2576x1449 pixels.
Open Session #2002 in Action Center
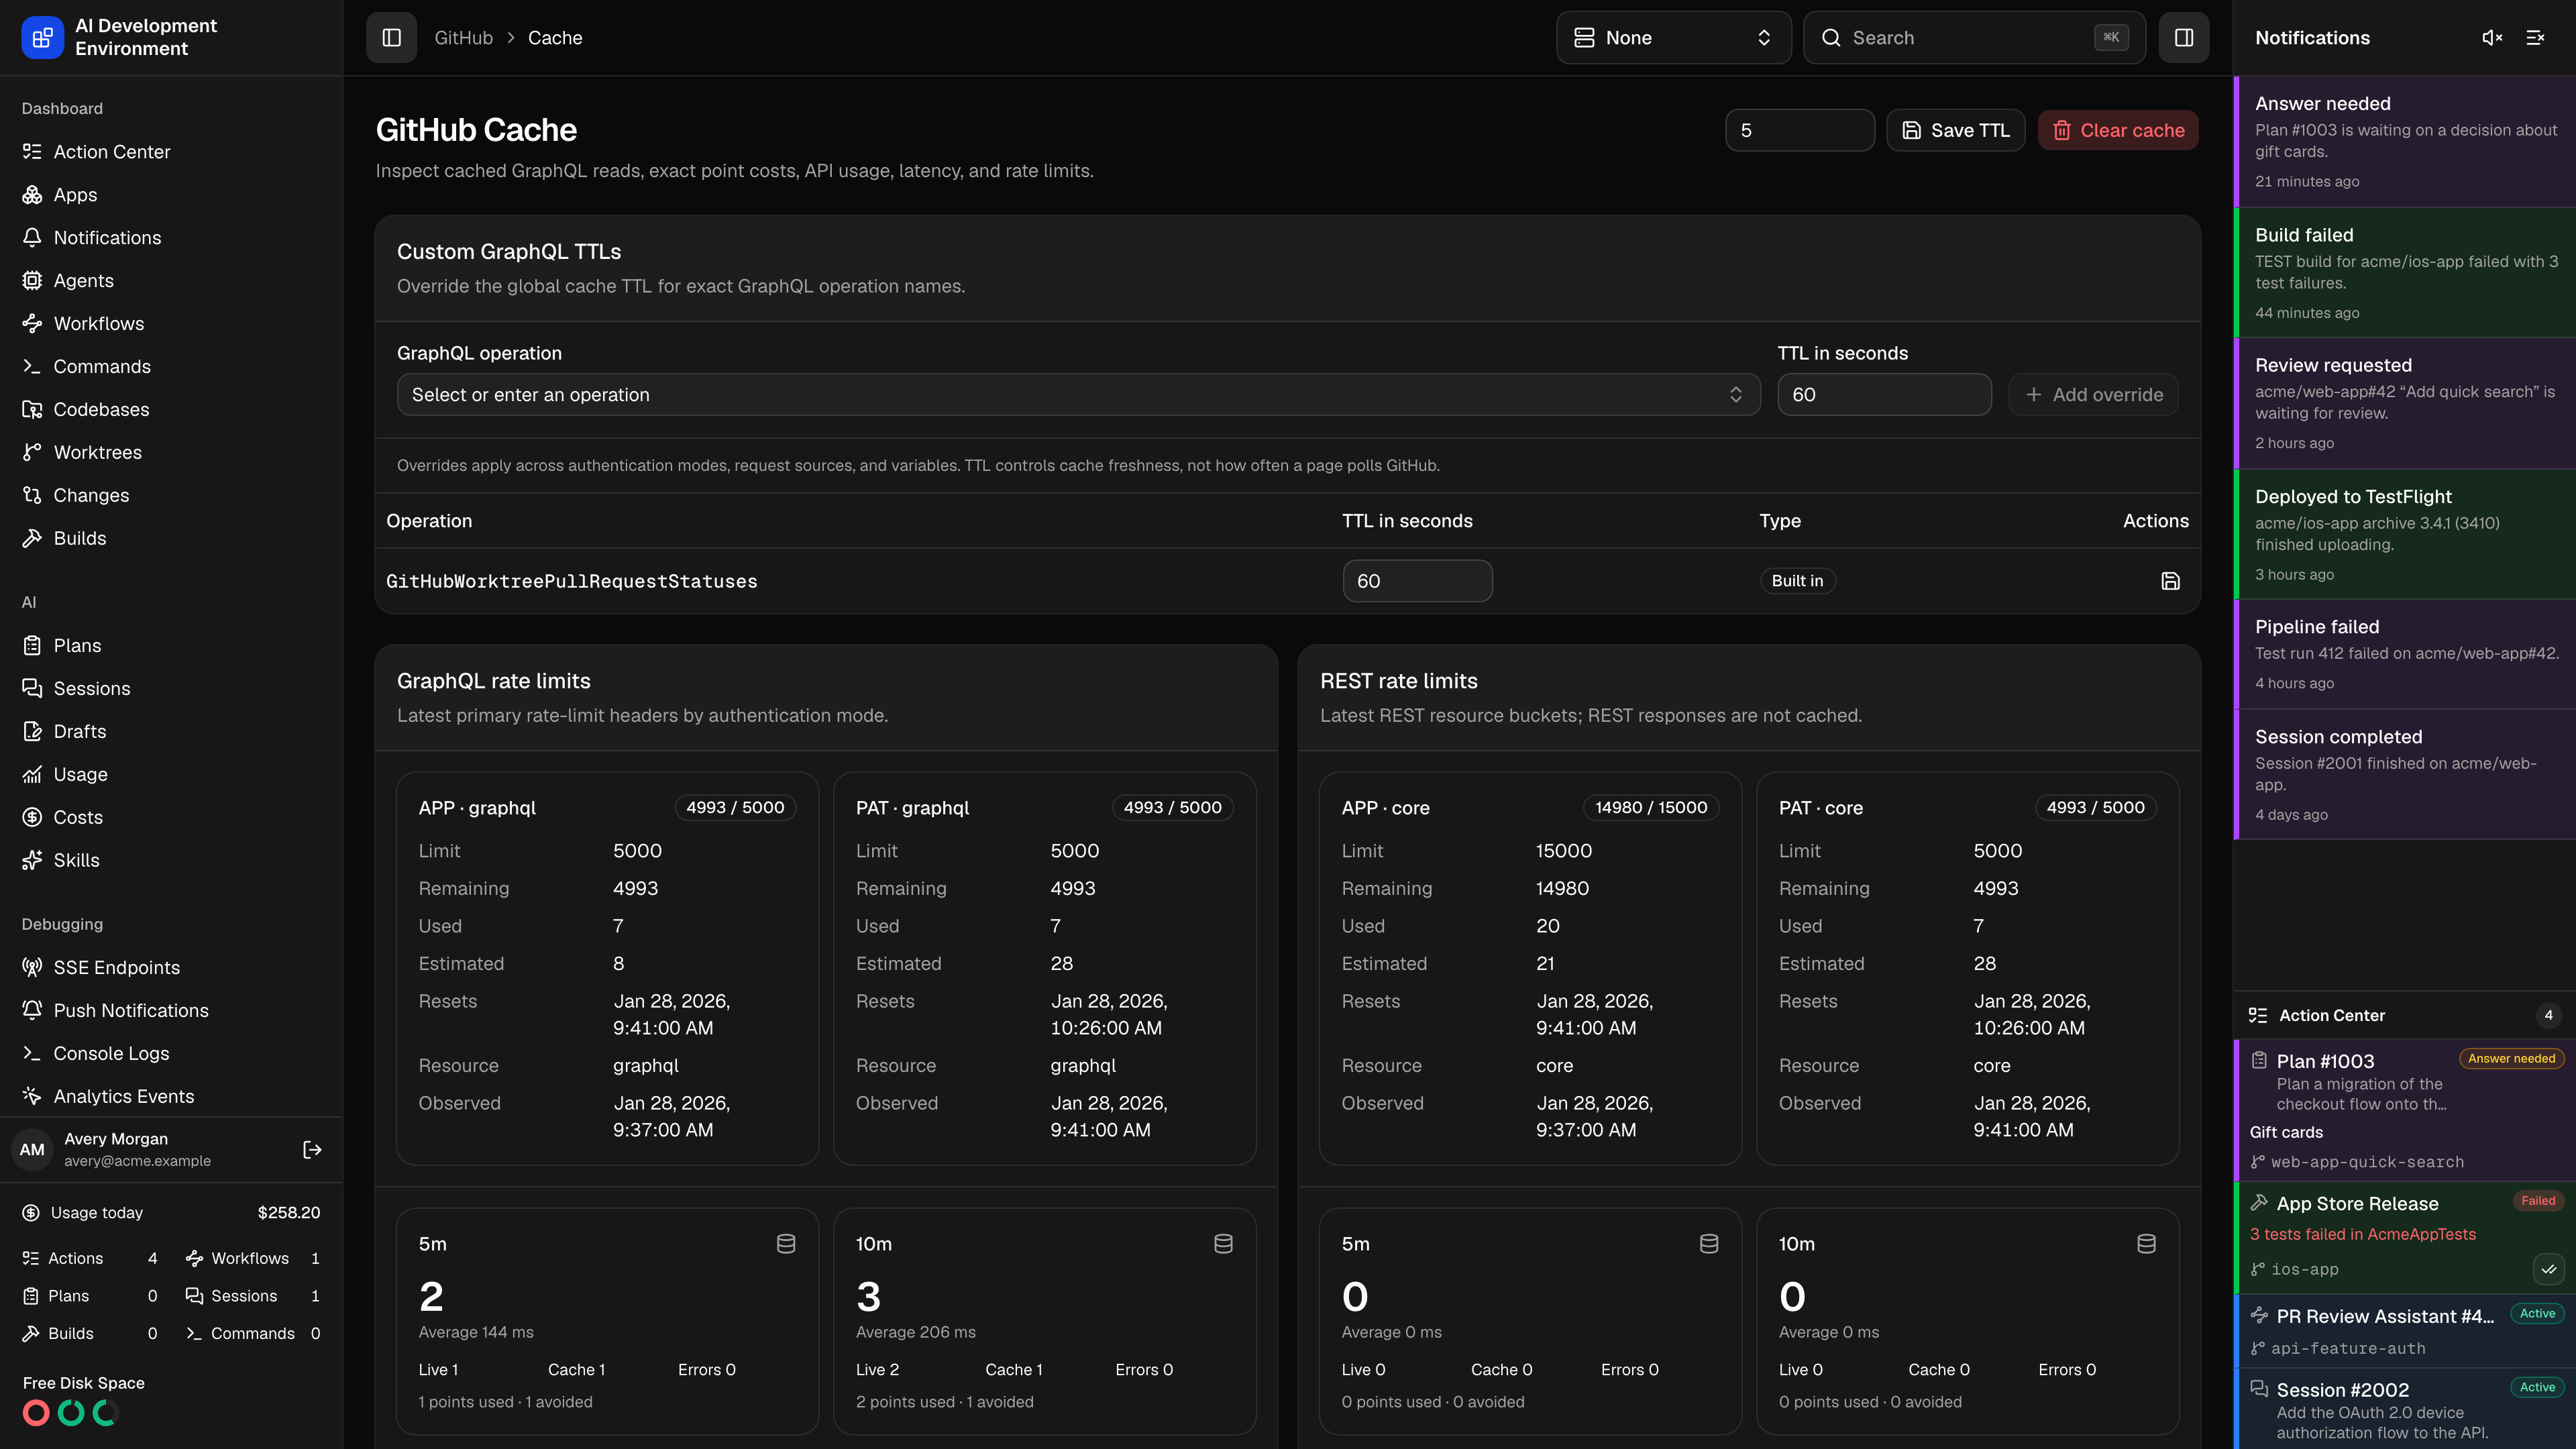(2405, 1409)
